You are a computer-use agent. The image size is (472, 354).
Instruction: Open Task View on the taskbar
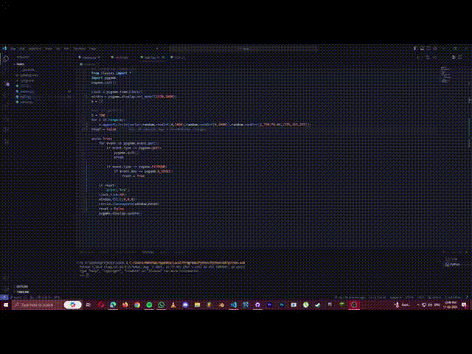(x=88, y=305)
